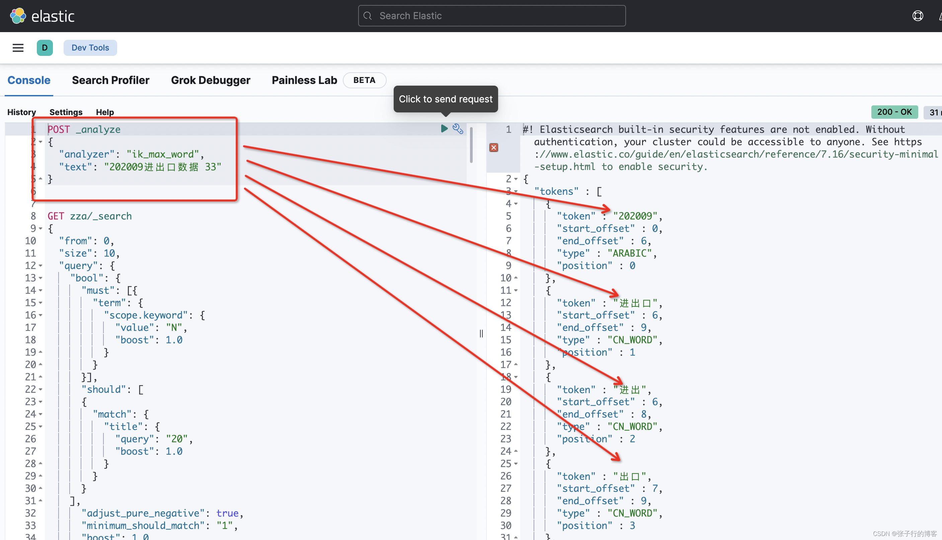
Task: Click the search magnifier icon in header
Action: tap(368, 16)
